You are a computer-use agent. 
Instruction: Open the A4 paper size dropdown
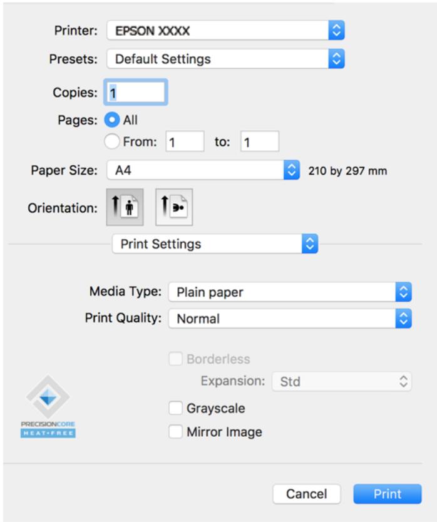(x=203, y=170)
